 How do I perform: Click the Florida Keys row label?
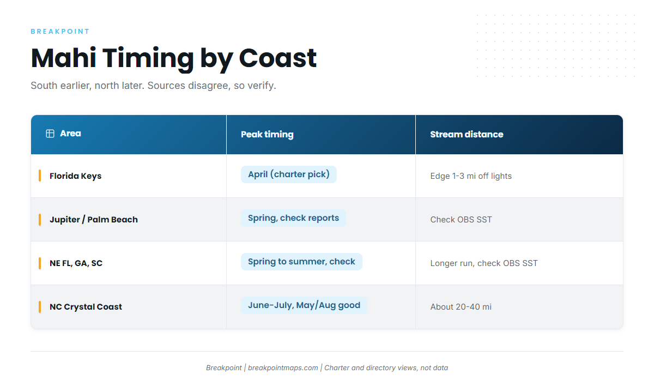pos(75,176)
